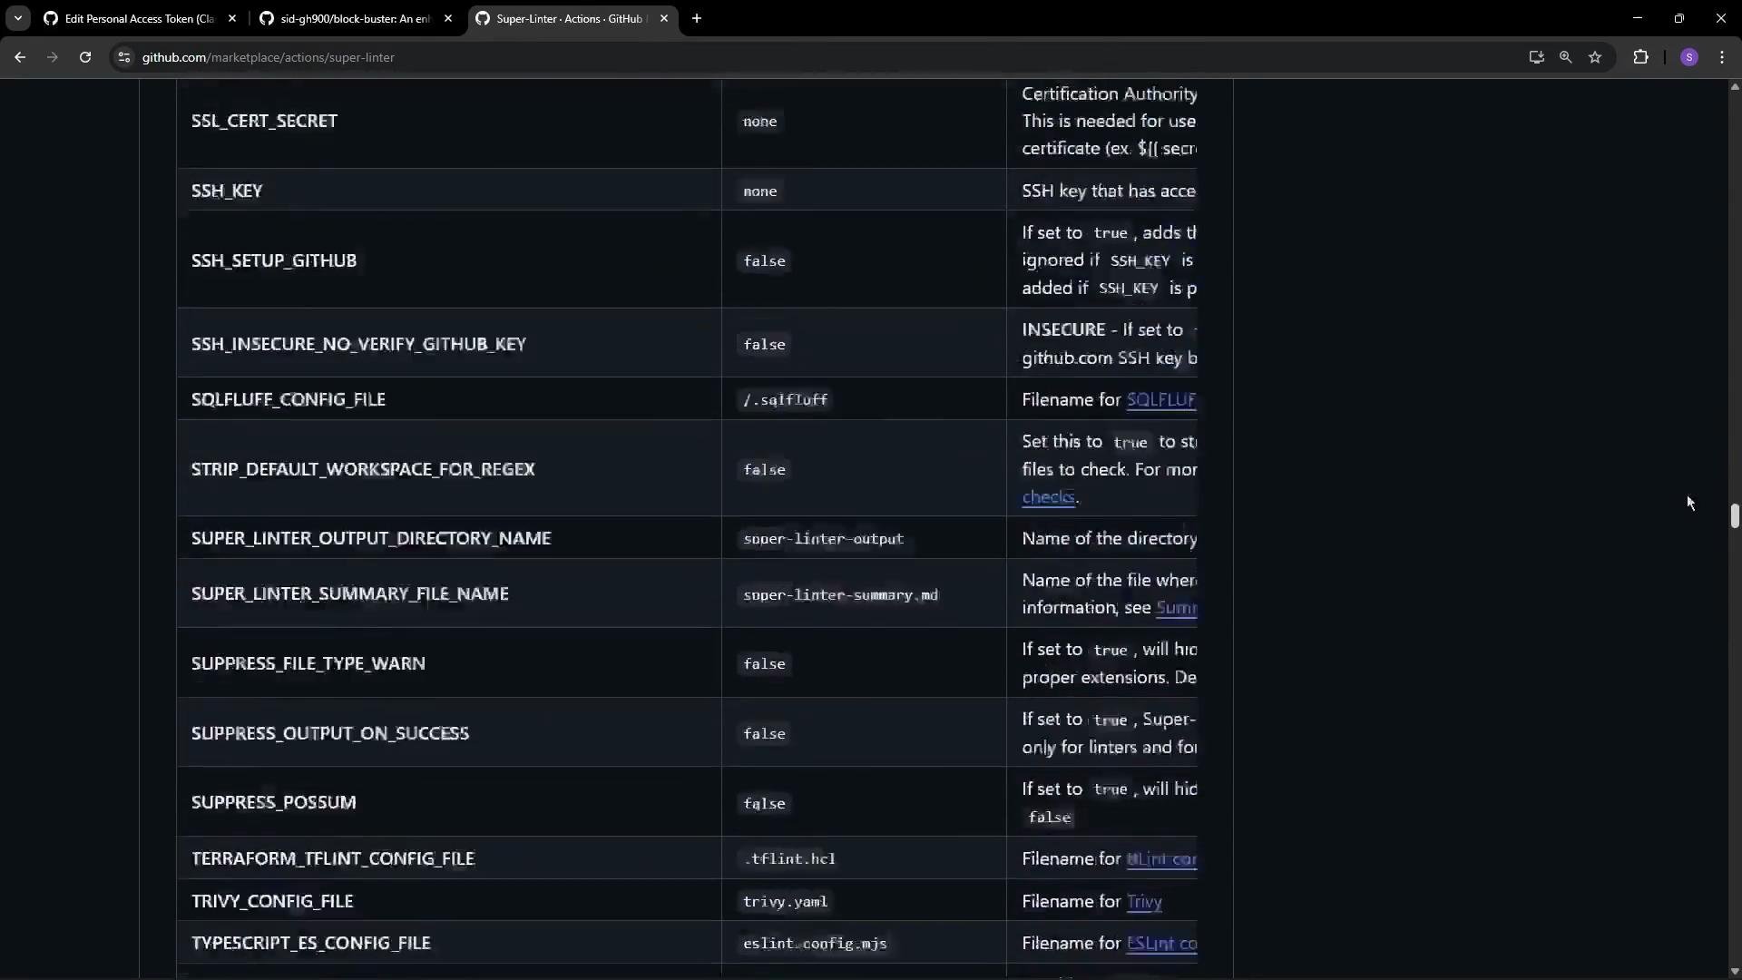Screen dimensions: 1742x980
Task: Click 'none' default for SSH_KEY
Action: [760, 191]
